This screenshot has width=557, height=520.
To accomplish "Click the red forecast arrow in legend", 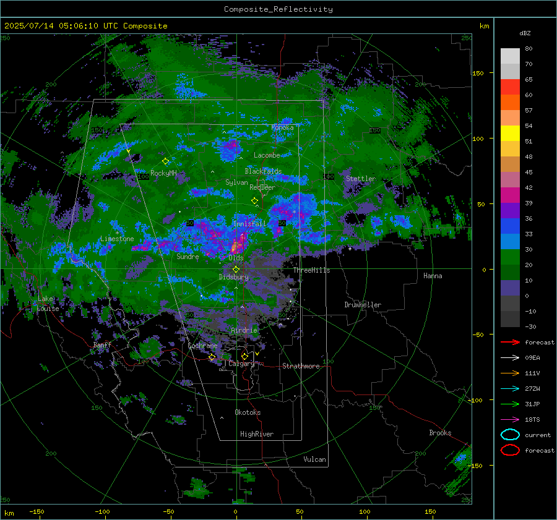I will pos(510,342).
